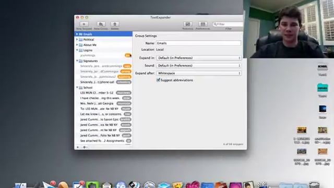
Task: Click the plus button below snippet list
Action: click(78, 147)
